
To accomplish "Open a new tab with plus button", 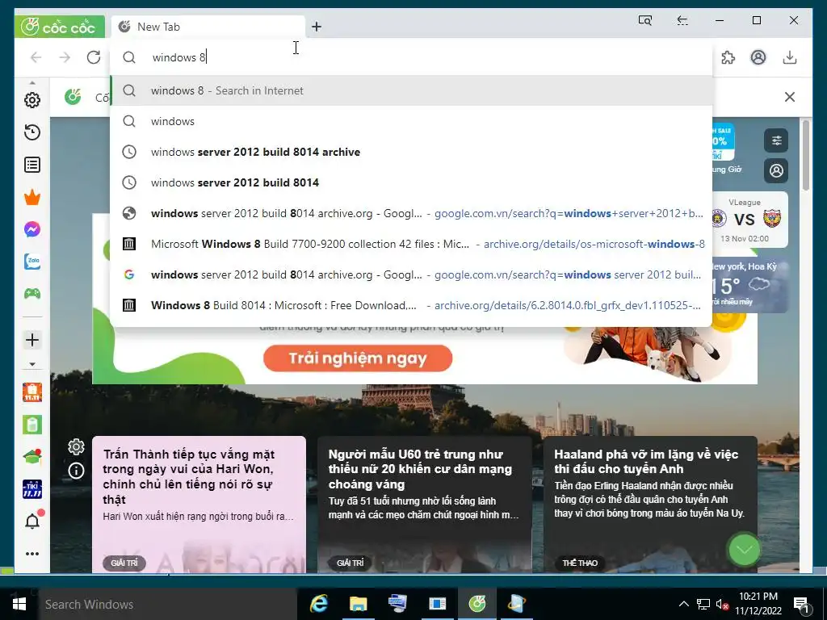I will point(317,27).
